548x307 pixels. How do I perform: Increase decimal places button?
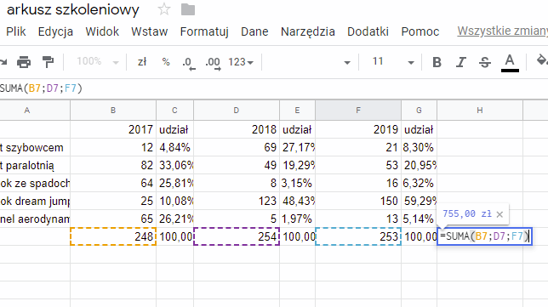213,63
